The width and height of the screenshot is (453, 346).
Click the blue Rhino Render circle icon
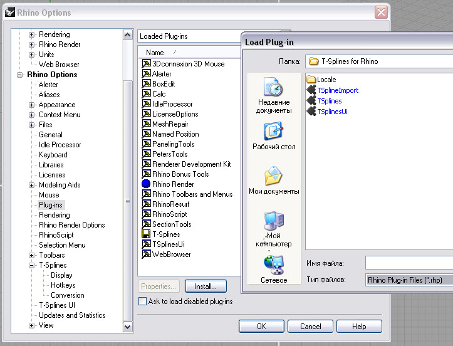pos(146,184)
